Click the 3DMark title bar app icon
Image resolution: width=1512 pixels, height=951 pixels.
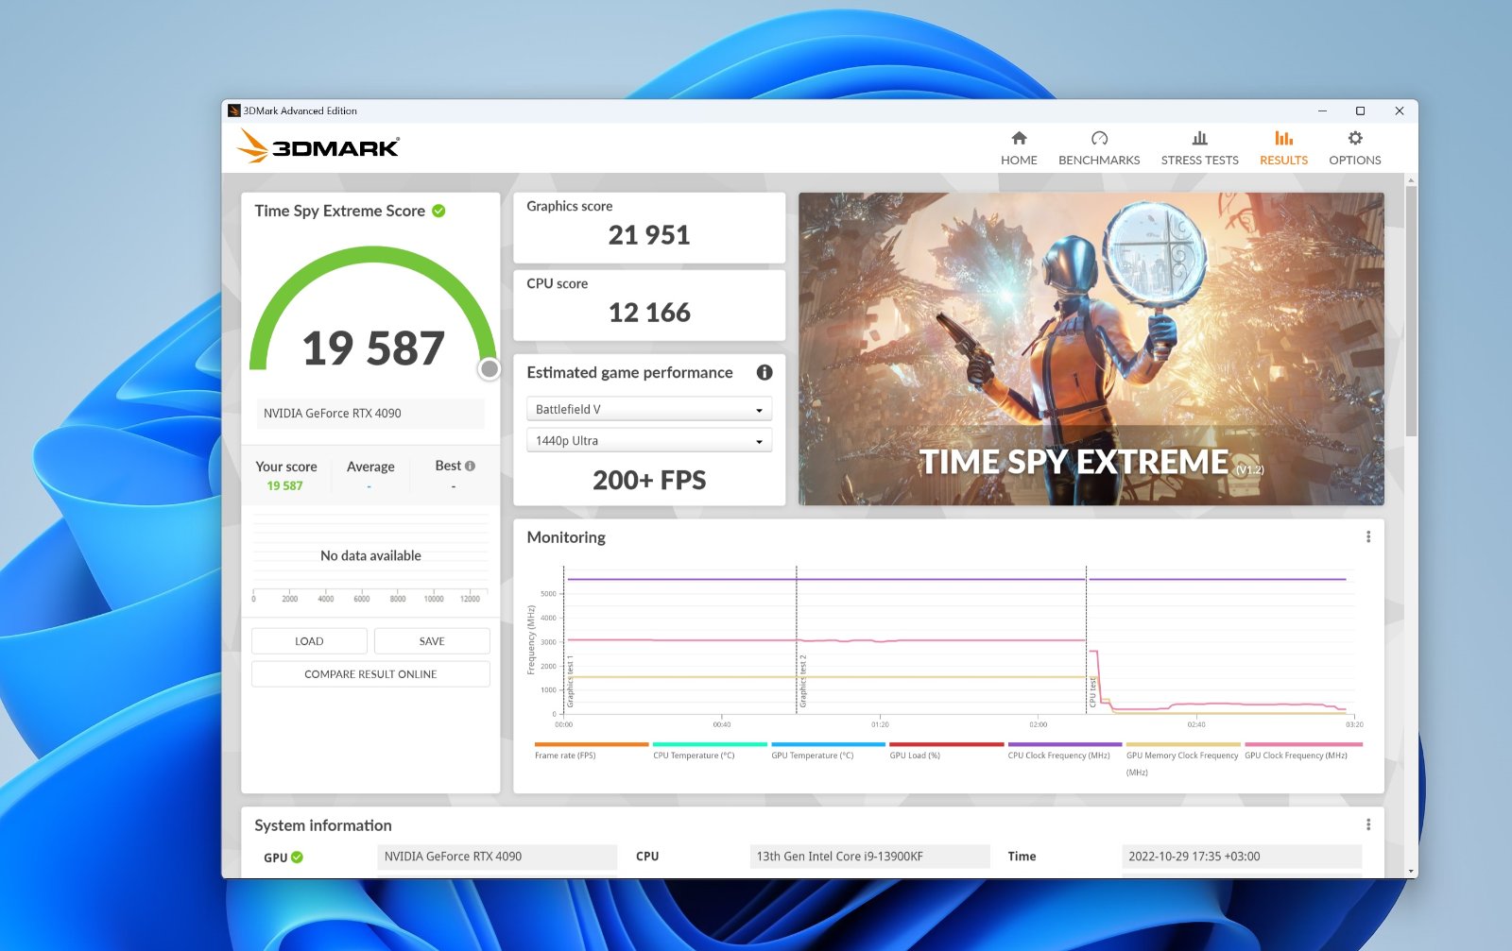pyautogui.click(x=234, y=110)
